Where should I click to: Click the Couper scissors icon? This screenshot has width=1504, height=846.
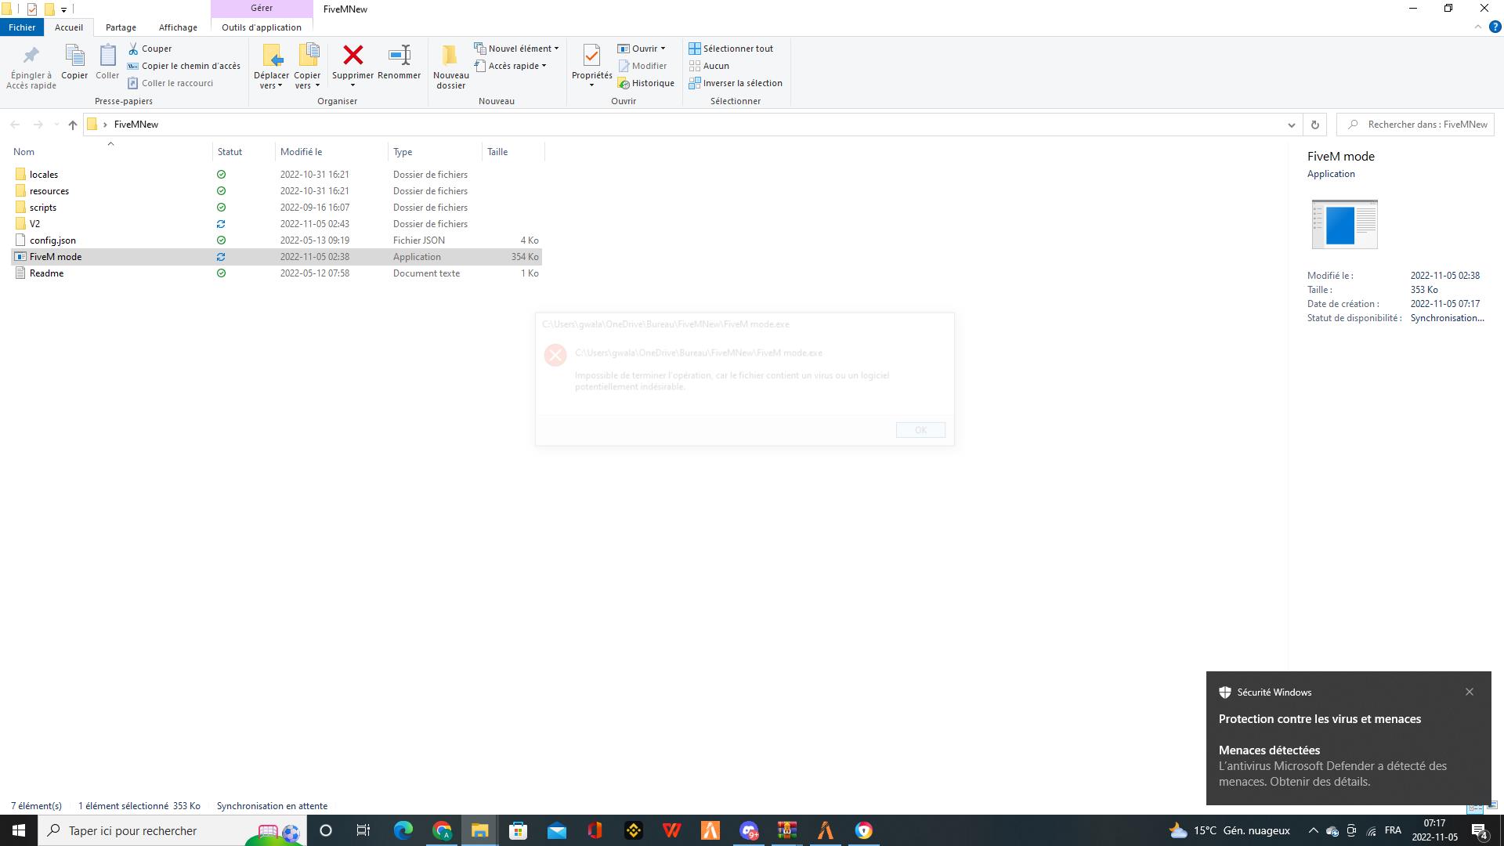tap(134, 49)
